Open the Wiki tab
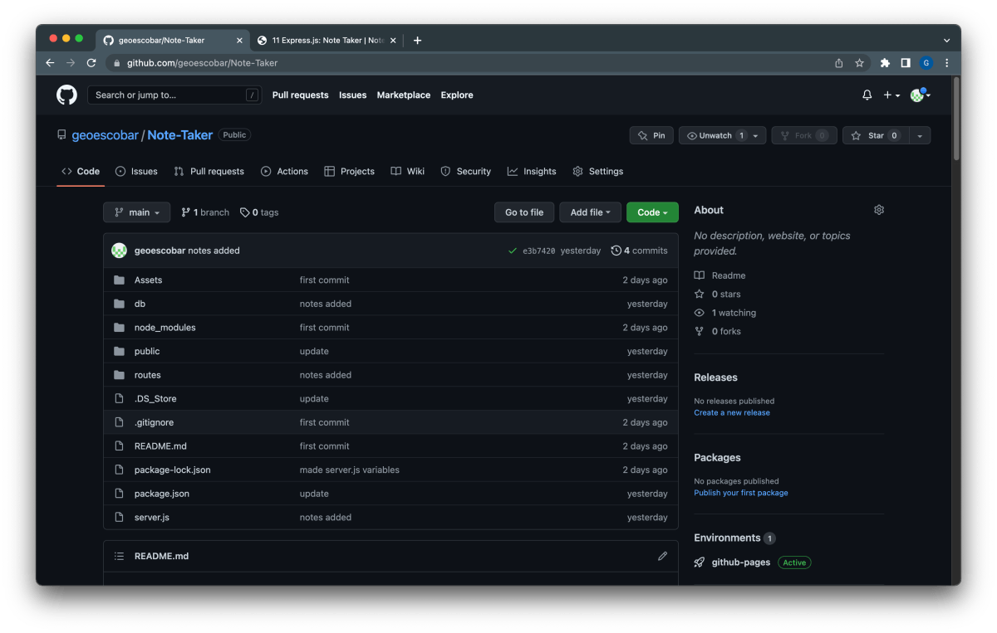Screen dimensions: 997x633 pos(407,171)
